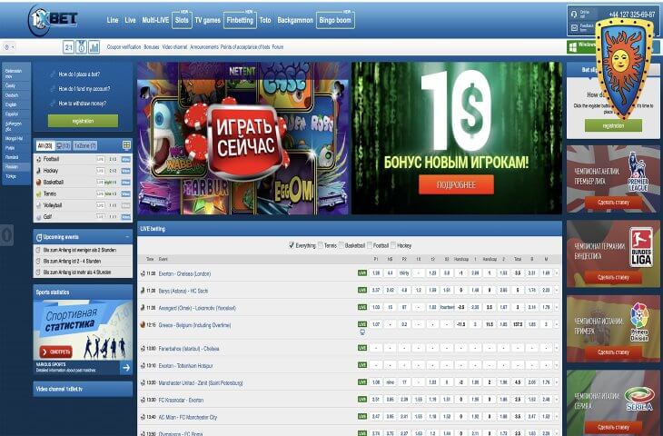Open the Bingo boom menu item
Screen dimensions: 663x436
pos(335,20)
